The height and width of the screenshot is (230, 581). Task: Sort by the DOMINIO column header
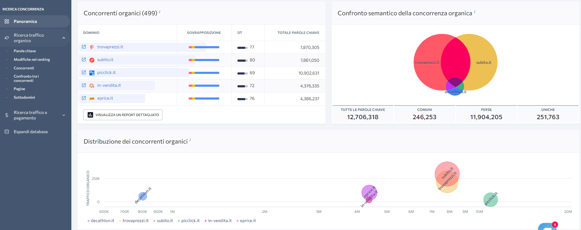click(91, 33)
